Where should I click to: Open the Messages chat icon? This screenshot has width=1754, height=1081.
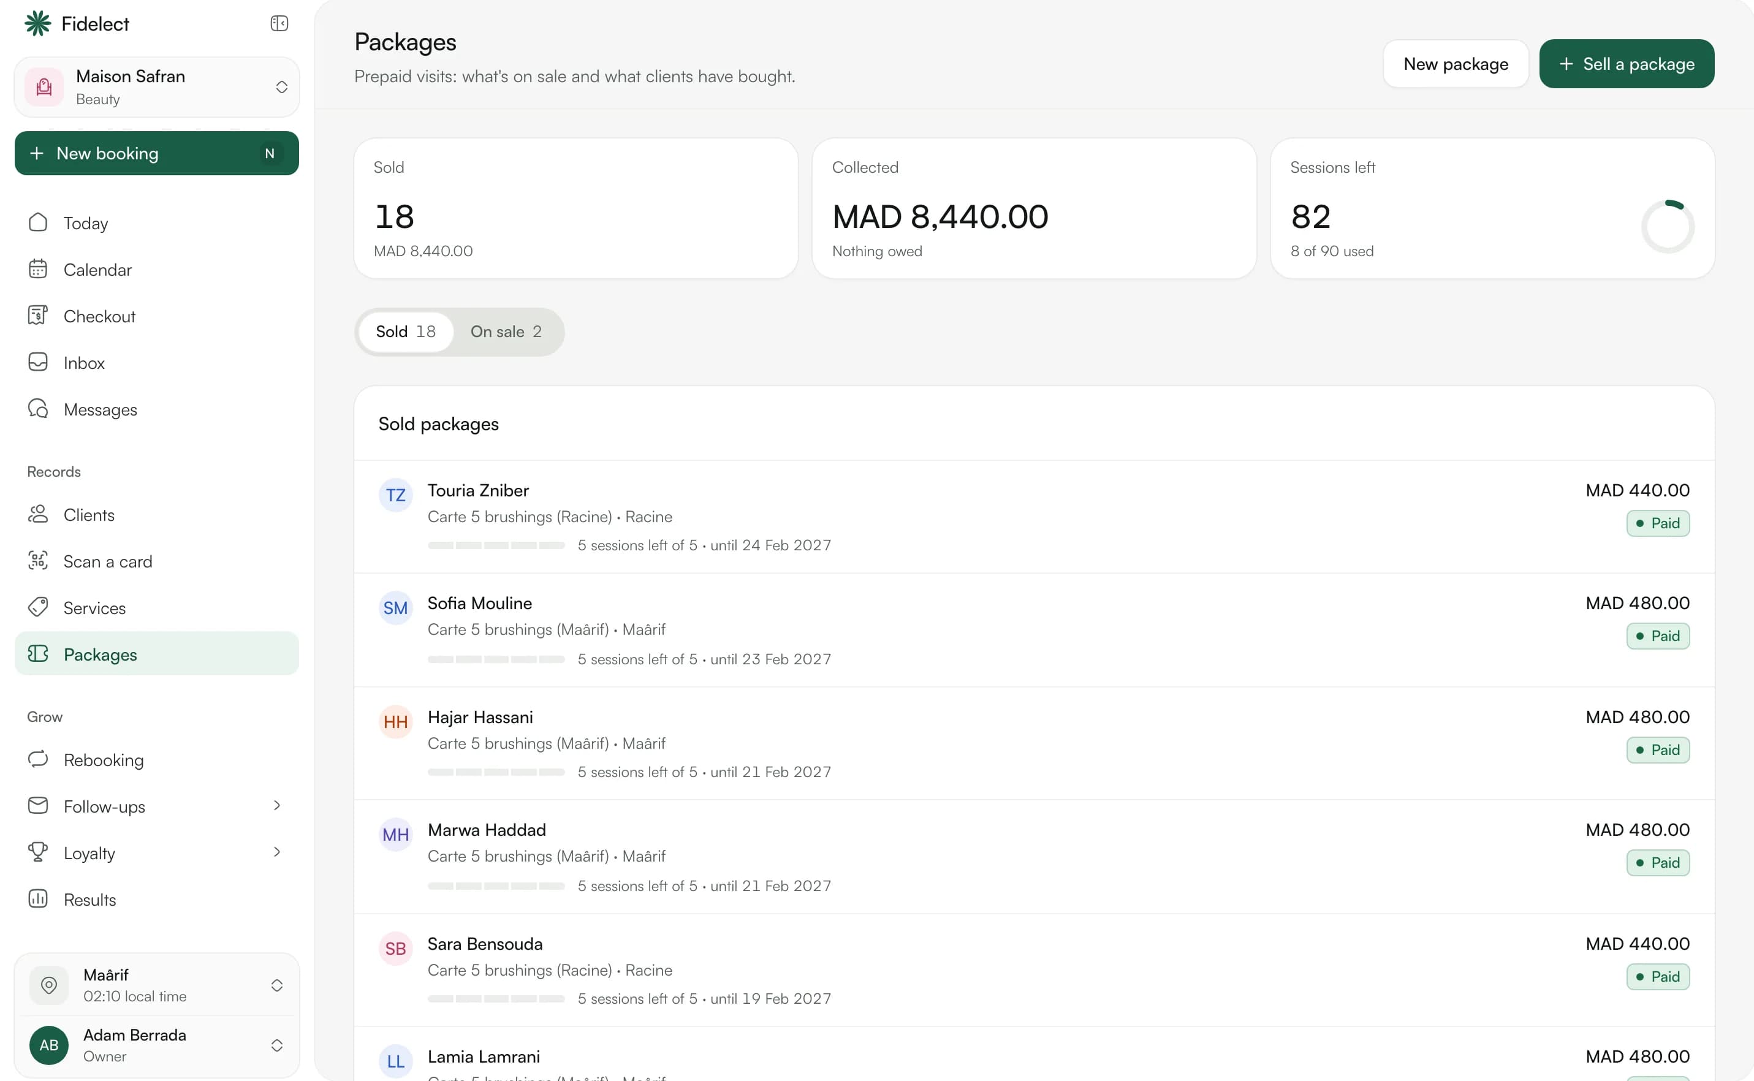[x=38, y=408]
